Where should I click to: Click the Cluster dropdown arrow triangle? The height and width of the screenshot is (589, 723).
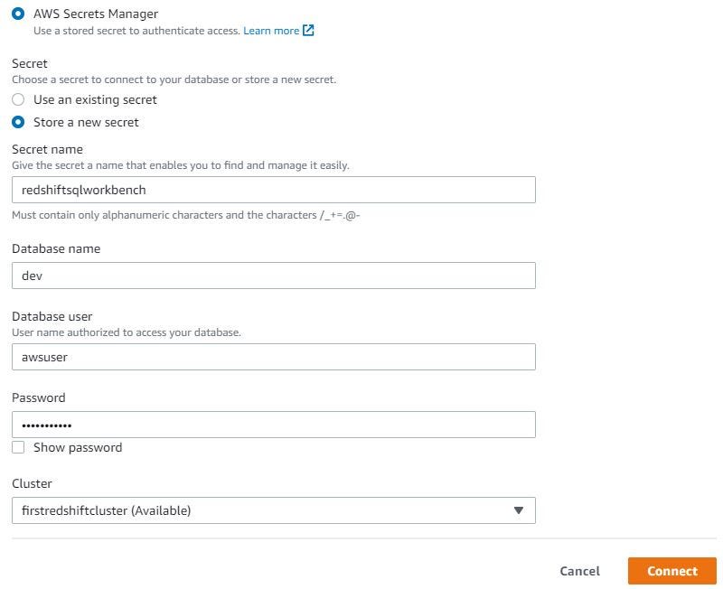point(518,510)
